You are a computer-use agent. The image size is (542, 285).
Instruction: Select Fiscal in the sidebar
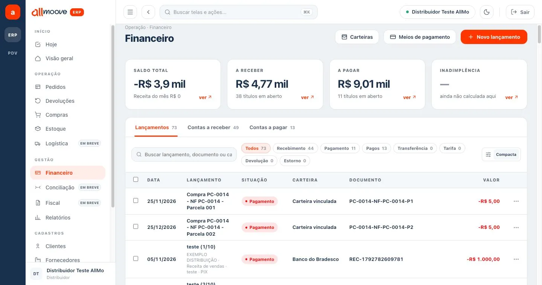pos(68,203)
